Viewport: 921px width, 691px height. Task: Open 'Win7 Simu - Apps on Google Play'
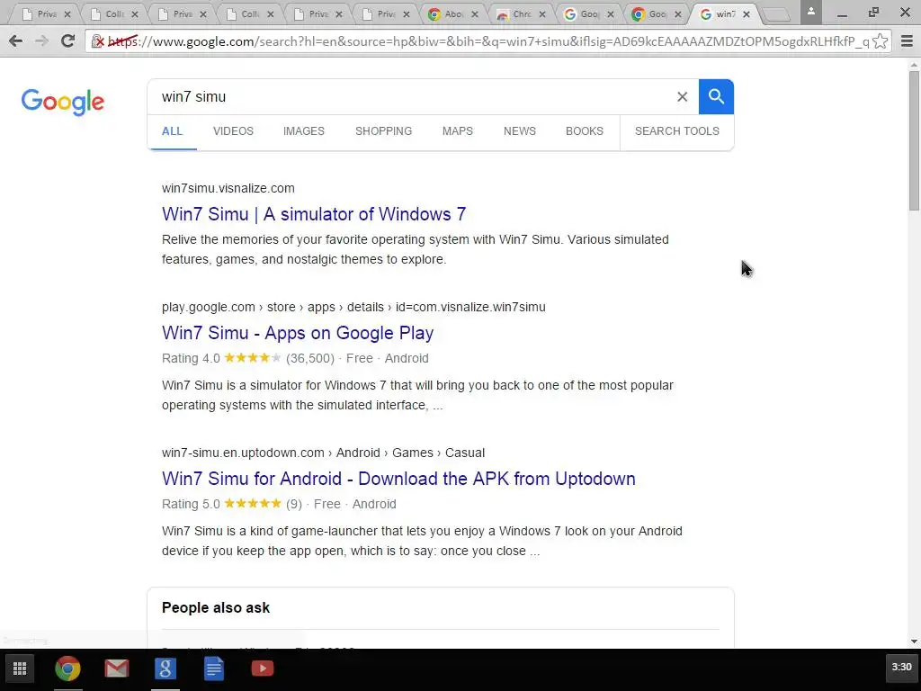[x=298, y=333]
